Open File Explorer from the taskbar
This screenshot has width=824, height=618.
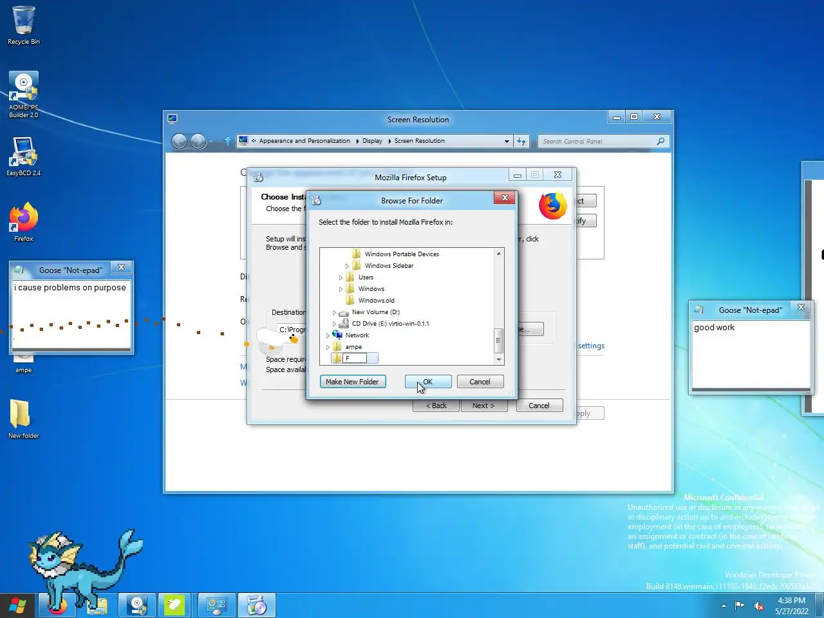[x=97, y=606]
